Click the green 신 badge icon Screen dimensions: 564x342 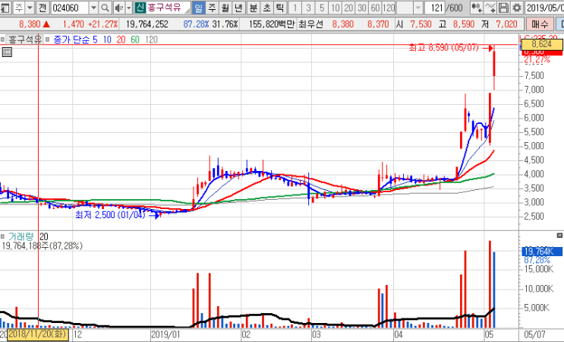(x=140, y=7)
